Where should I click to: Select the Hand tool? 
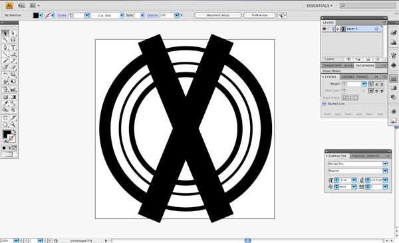point(5,124)
